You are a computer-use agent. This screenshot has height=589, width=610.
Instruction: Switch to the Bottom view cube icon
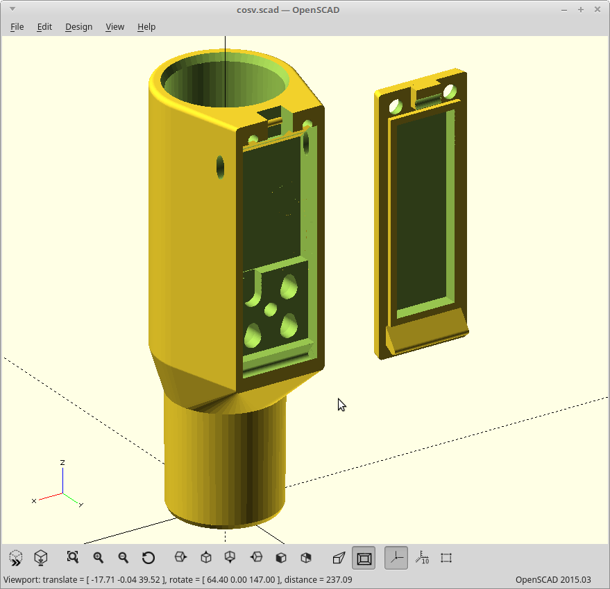tap(230, 557)
